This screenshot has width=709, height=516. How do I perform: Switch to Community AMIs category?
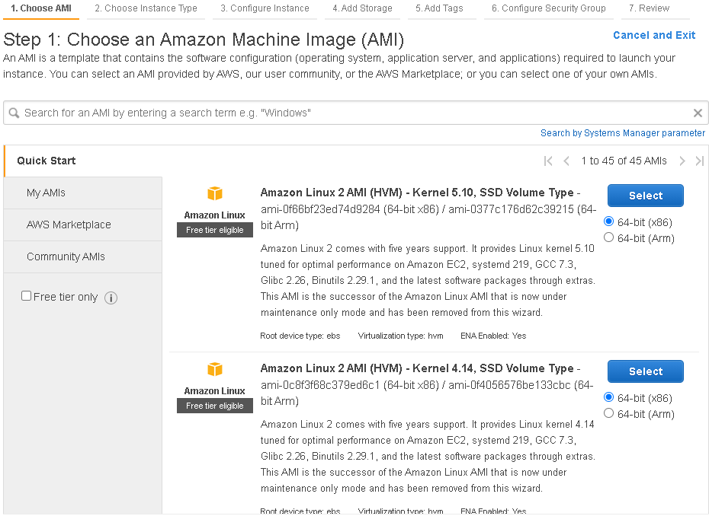click(x=83, y=257)
